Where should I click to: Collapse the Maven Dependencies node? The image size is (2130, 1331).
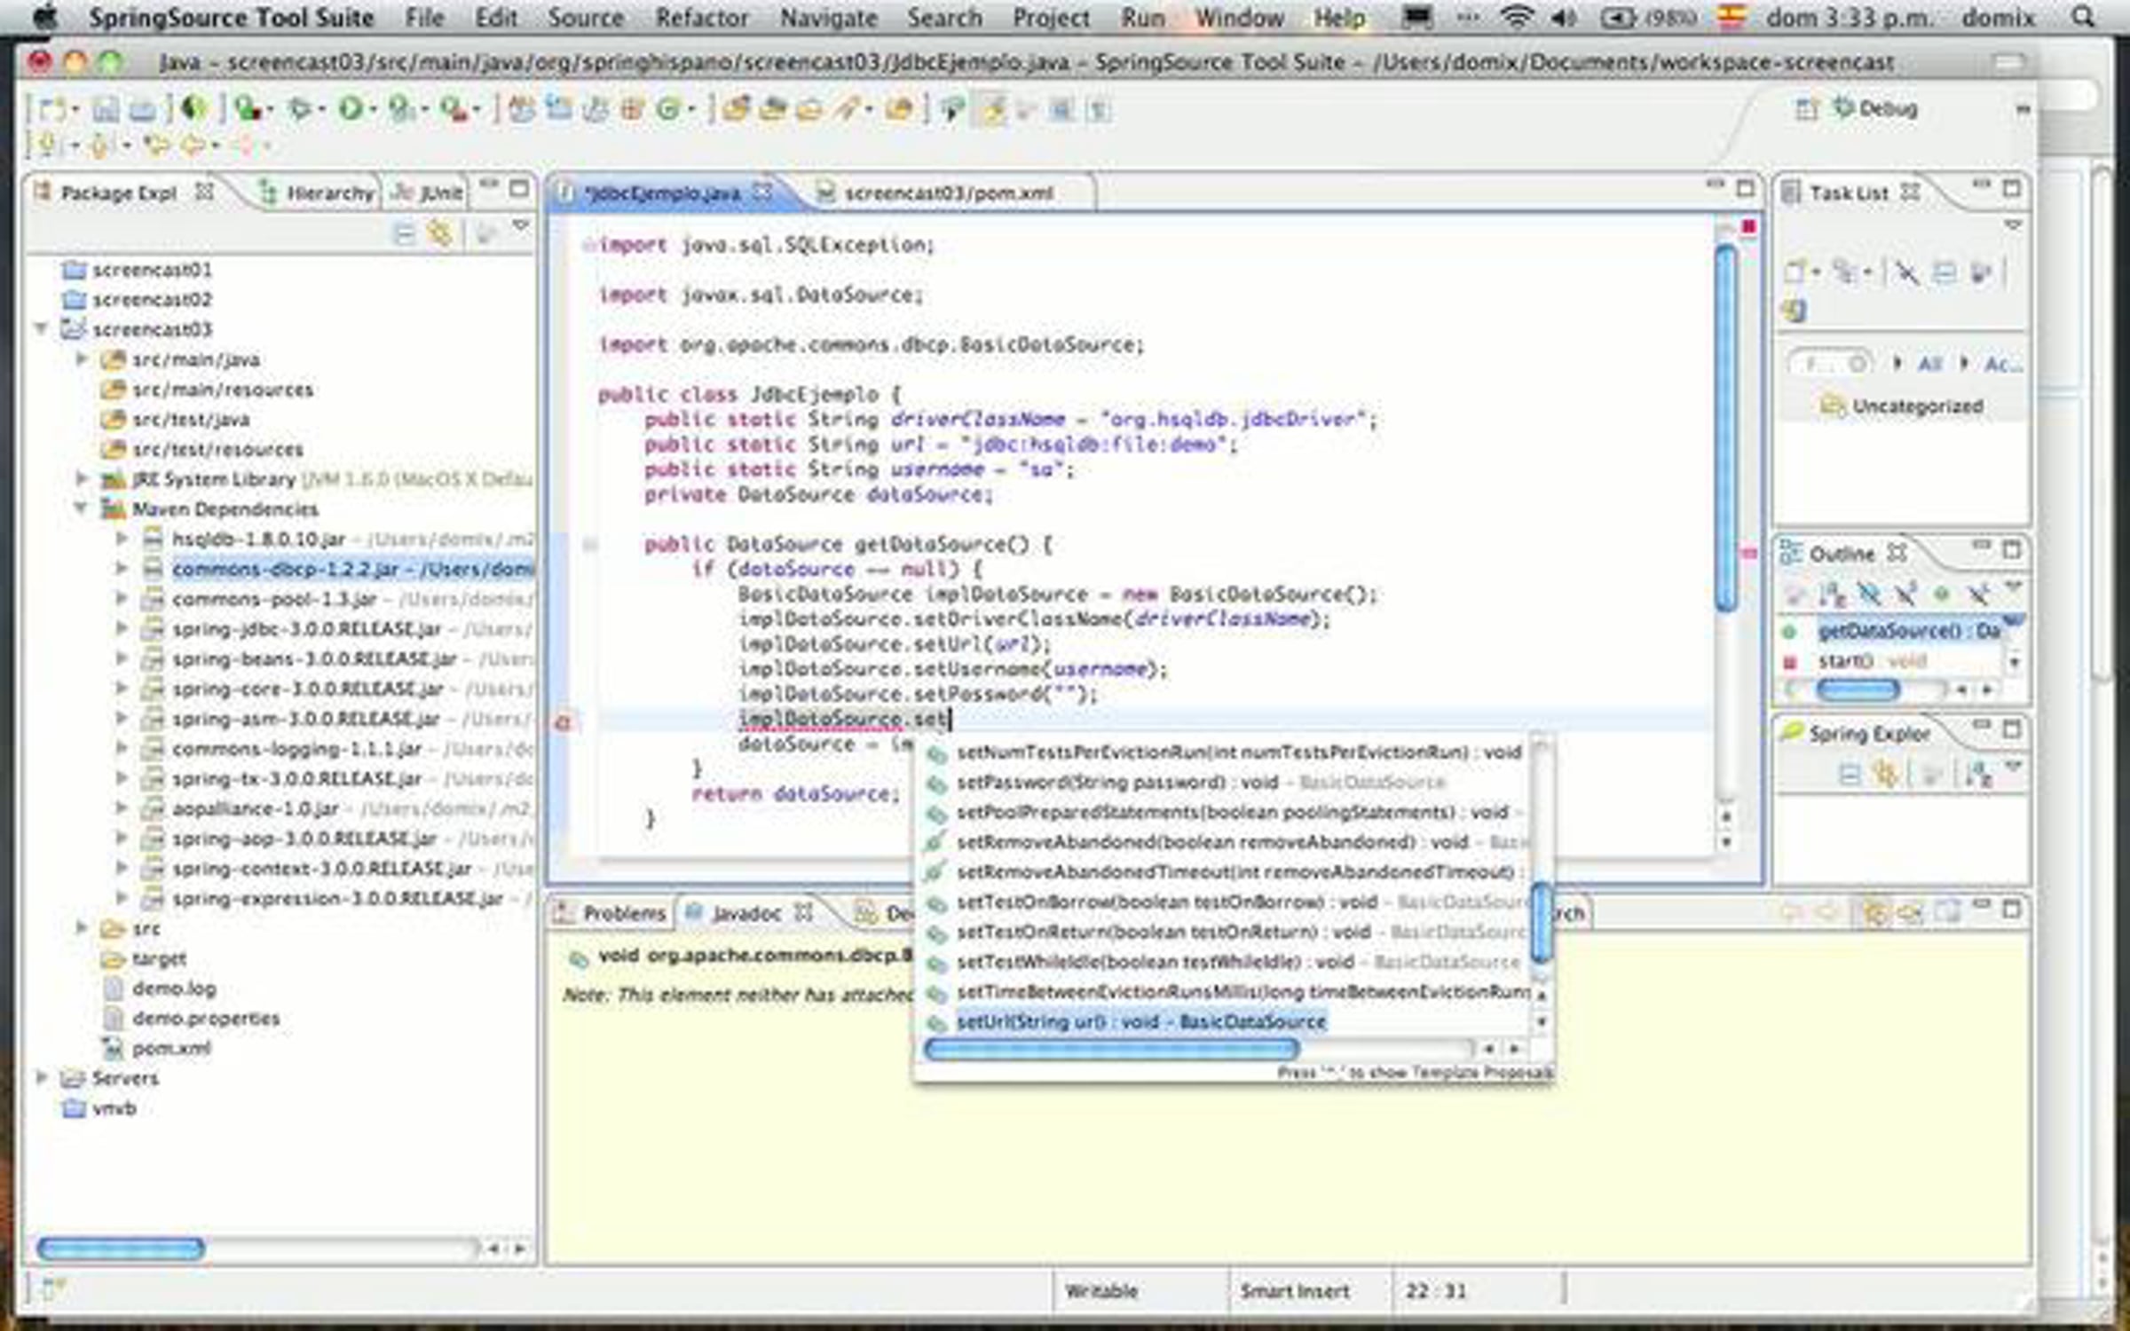click(81, 508)
